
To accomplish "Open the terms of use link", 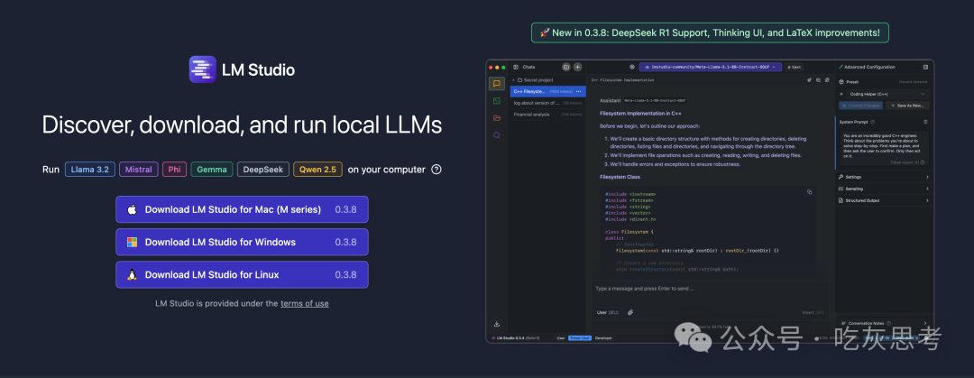I will 305,303.
